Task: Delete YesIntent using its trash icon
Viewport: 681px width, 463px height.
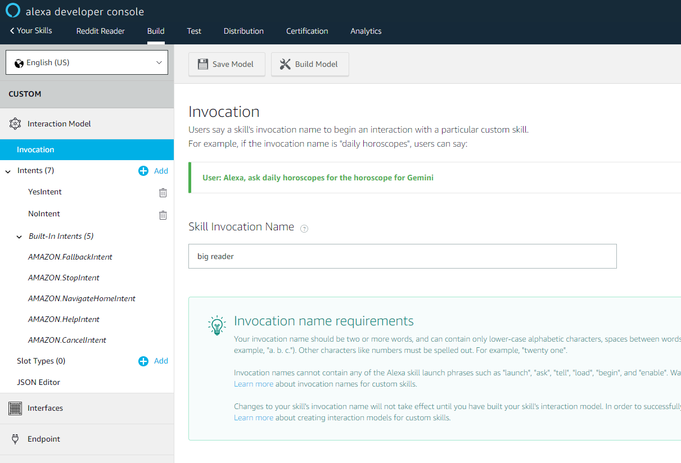Action: (x=163, y=193)
